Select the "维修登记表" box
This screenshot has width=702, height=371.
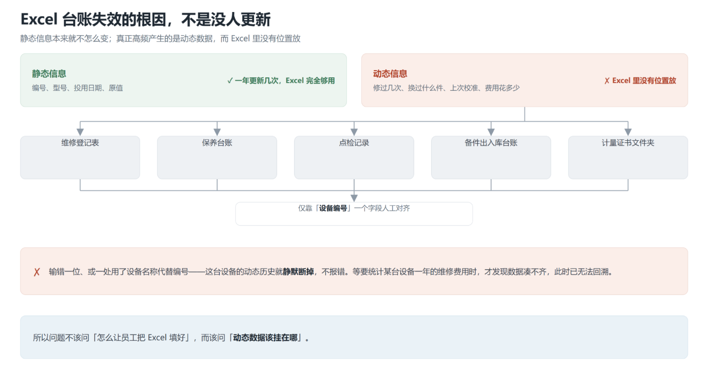(x=80, y=158)
